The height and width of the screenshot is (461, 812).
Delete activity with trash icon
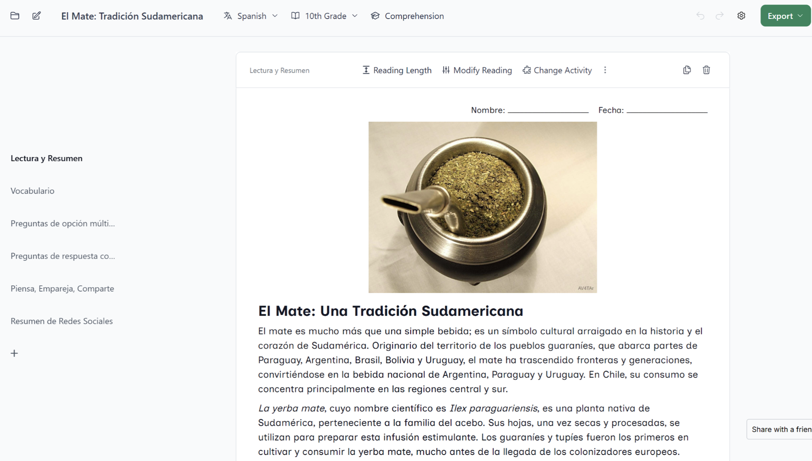pyautogui.click(x=706, y=70)
